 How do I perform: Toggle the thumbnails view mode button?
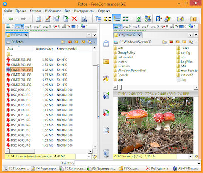(126, 19)
